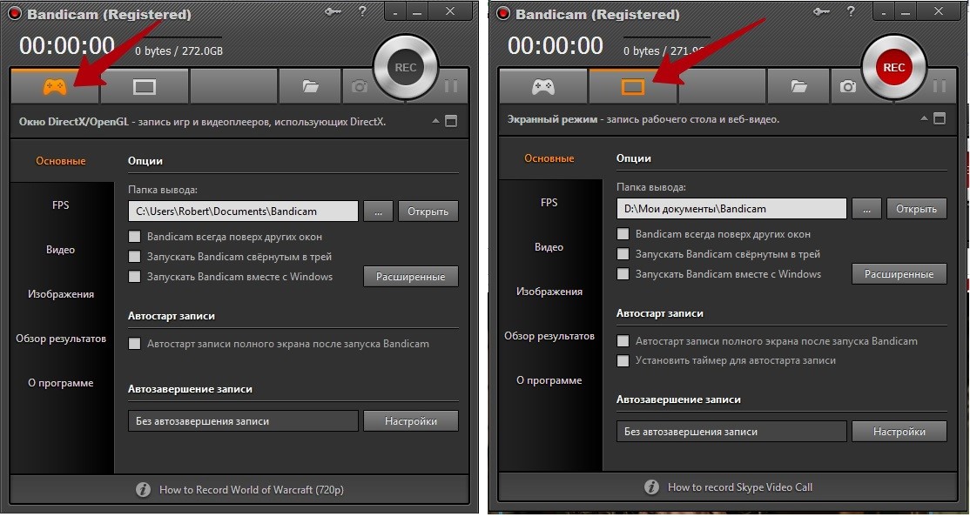Enable 'Запускать Bandicam вместе с Windows' in right window
Image resolution: width=970 pixels, height=517 pixels.
click(x=623, y=274)
